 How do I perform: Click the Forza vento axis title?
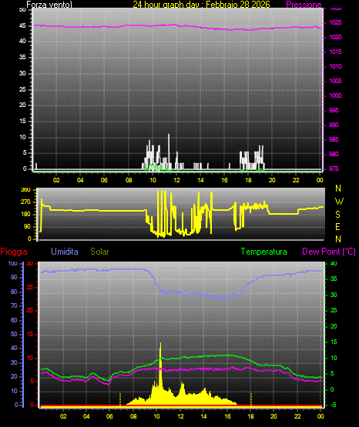click(x=49, y=5)
